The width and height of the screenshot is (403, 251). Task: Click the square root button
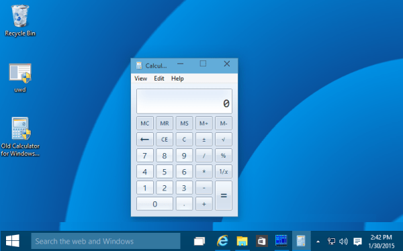(224, 139)
